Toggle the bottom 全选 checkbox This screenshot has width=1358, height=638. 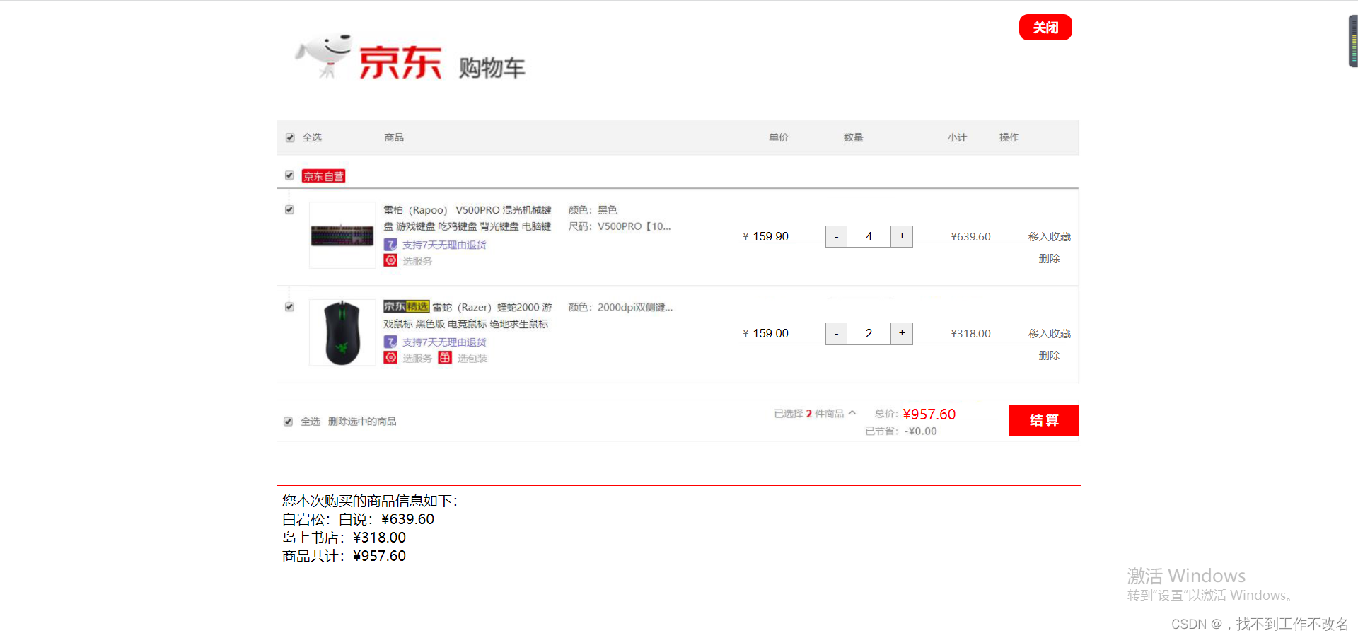[x=288, y=422]
